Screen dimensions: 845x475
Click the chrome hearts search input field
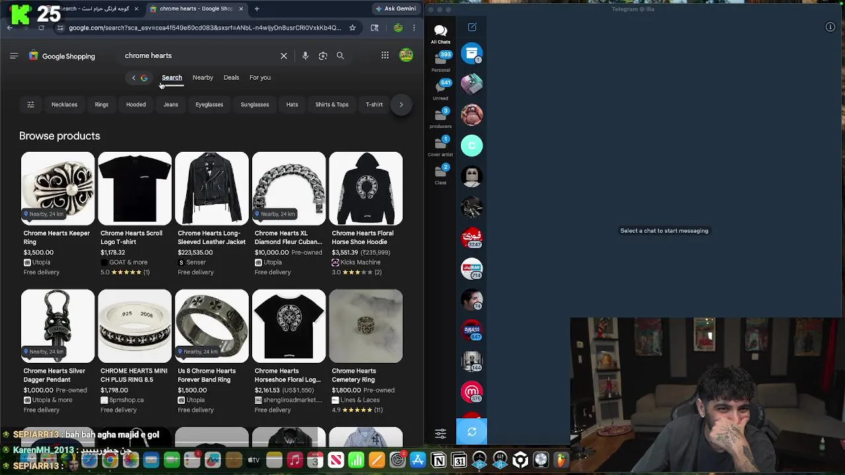click(x=198, y=56)
